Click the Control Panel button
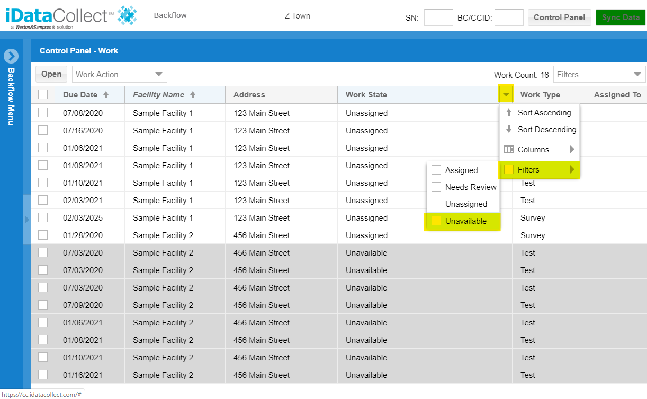 [x=559, y=17]
